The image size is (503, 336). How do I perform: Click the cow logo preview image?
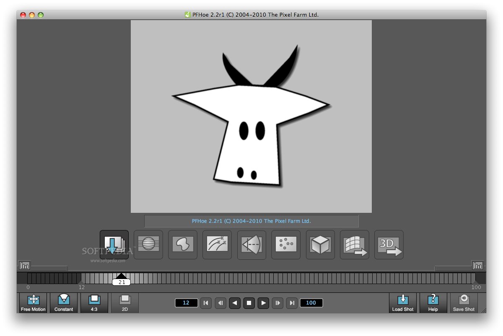click(x=251, y=116)
